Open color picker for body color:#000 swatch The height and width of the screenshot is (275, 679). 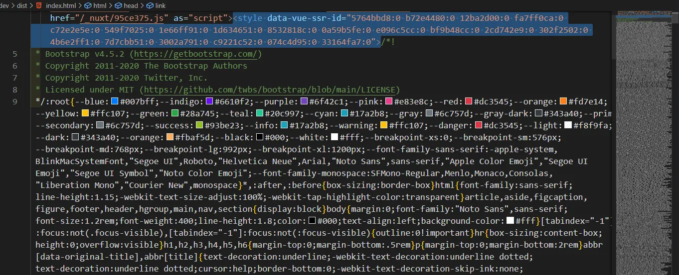[312, 221]
